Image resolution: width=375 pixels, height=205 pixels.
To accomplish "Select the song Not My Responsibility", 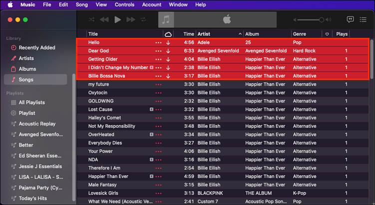I will tap(222, 126).
